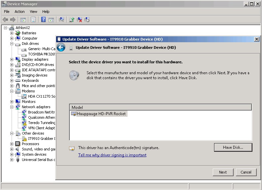Click the action pane toolbar icon next to Help
Screen dimensions: 262x190
(x=51, y=20)
